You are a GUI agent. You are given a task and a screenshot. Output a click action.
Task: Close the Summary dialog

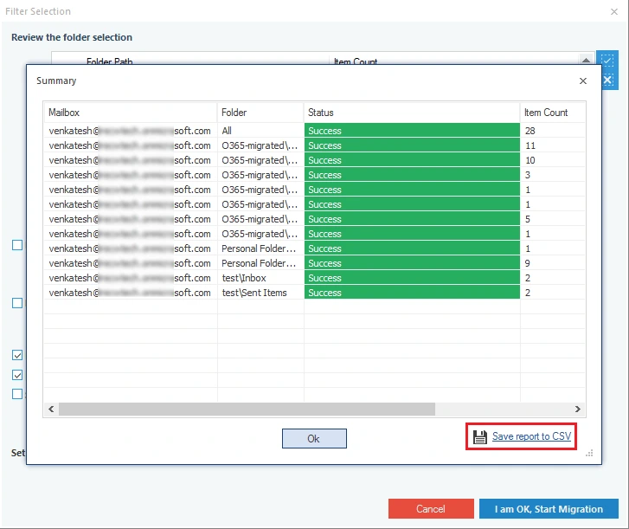pyautogui.click(x=583, y=81)
